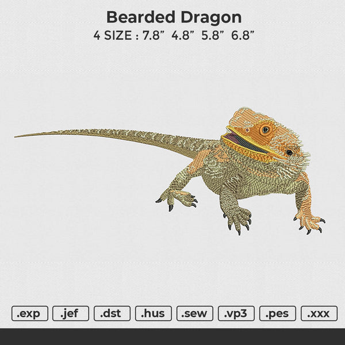Image resolution: width=345 pixels, height=345 pixels.
Task: Click the dark footer bar
Action: (x=172, y=336)
